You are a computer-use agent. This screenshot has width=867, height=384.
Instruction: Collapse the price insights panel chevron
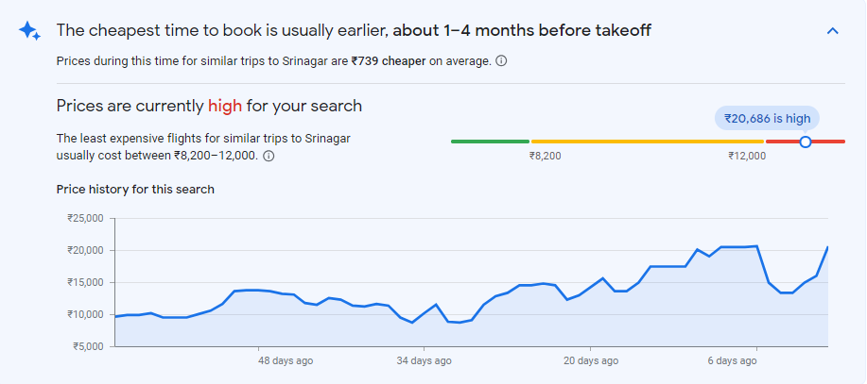pos(832,31)
